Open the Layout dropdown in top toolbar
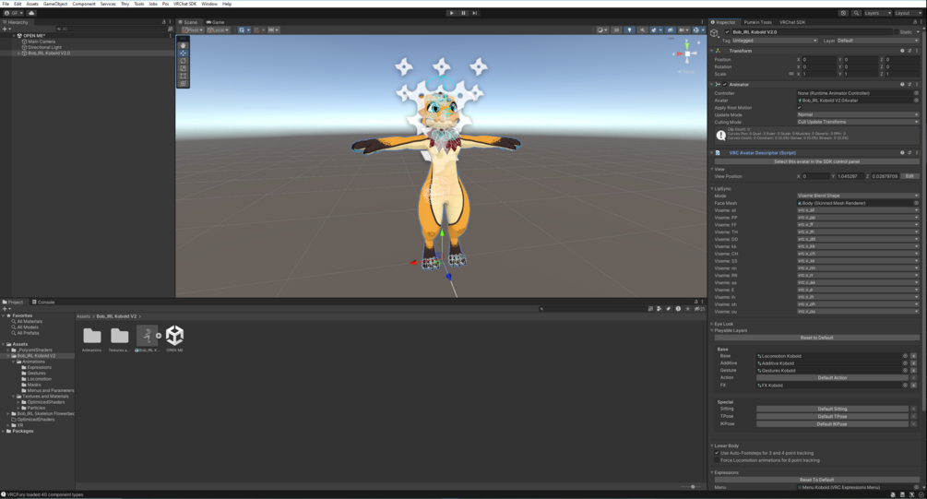 tap(908, 13)
